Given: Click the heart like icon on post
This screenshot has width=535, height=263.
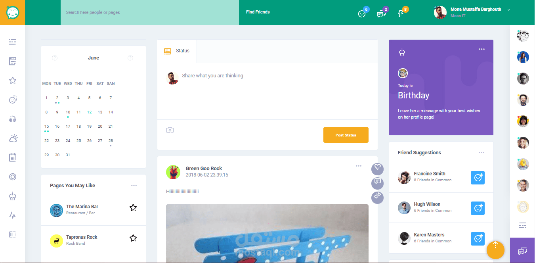Looking at the screenshot, I should (x=377, y=169).
